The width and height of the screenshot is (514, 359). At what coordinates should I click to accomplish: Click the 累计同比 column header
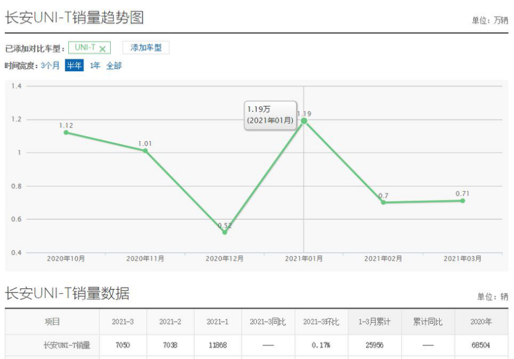pyautogui.click(x=428, y=322)
